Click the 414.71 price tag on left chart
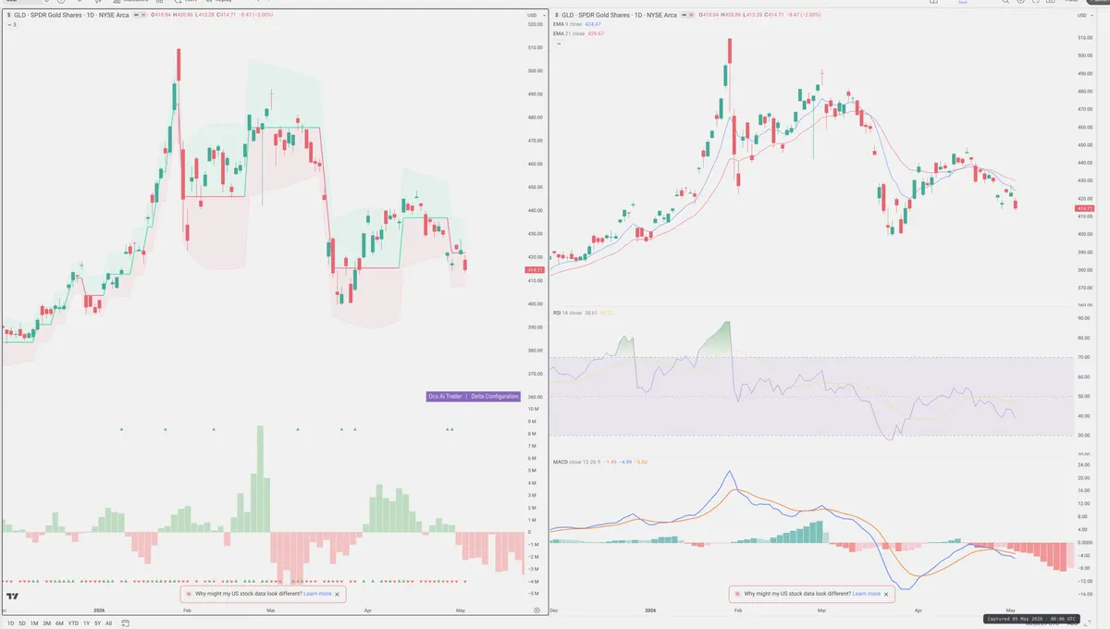Viewport: 1110px width, 629px height. click(x=534, y=269)
